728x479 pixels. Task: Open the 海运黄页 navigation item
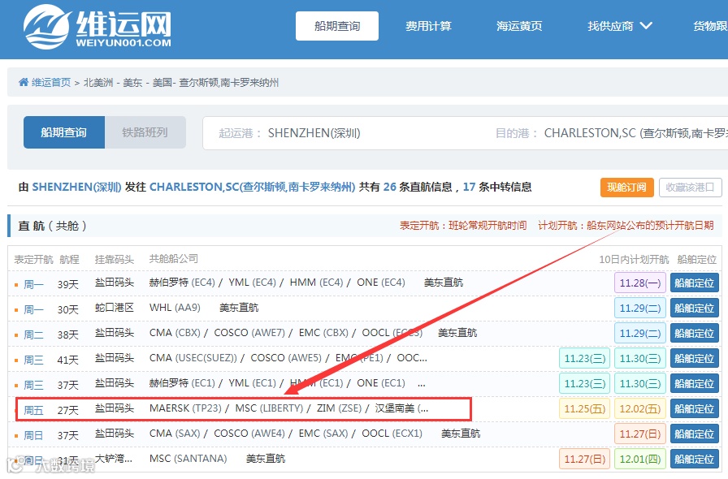pos(519,26)
